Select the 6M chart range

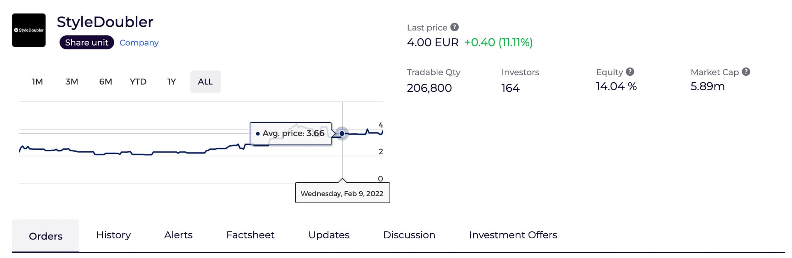click(106, 81)
